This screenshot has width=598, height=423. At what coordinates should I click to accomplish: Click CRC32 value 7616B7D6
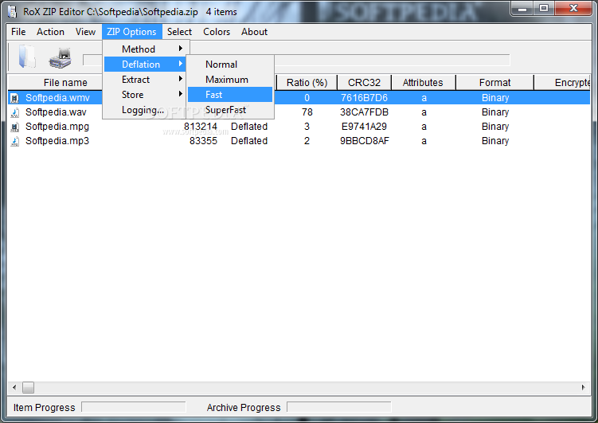click(x=364, y=98)
